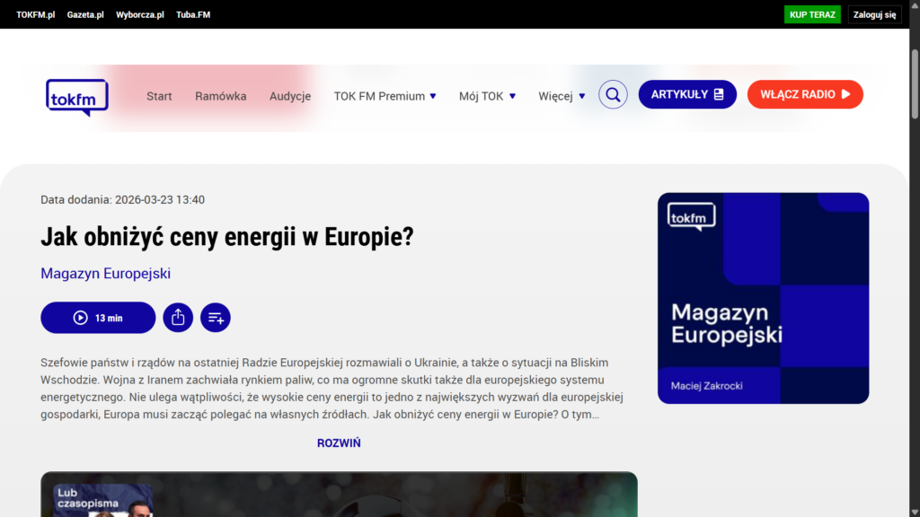920x517 pixels.
Task: Go to the Start menu item
Action: pos(159,96)
